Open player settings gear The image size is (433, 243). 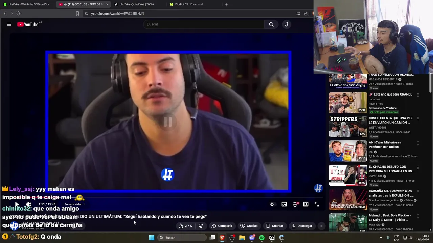pos(295,204)
